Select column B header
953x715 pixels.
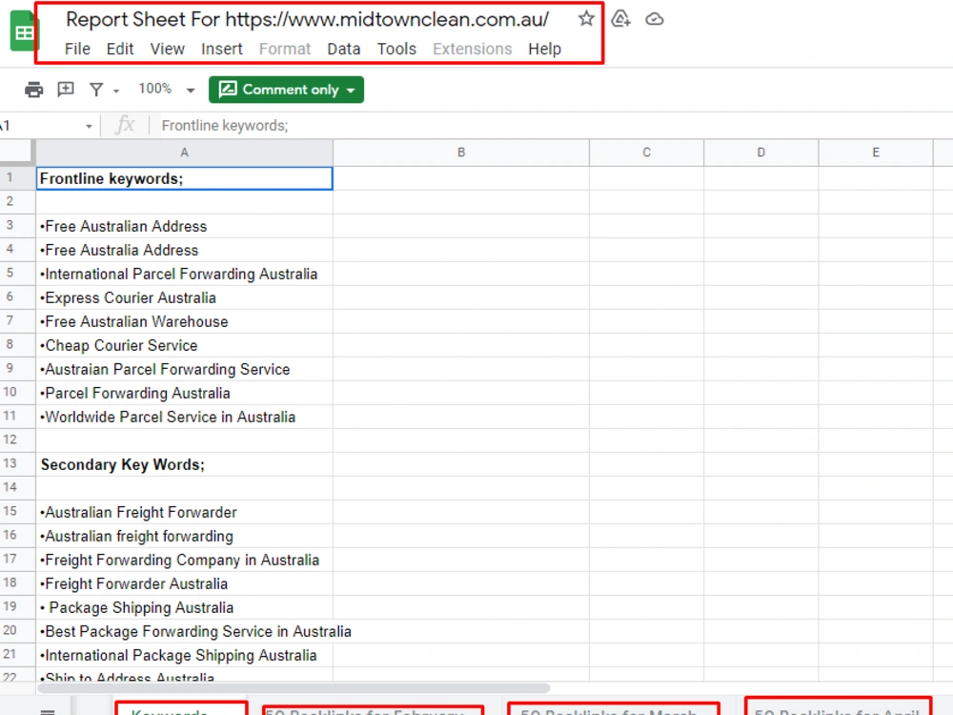coord(461,153)
